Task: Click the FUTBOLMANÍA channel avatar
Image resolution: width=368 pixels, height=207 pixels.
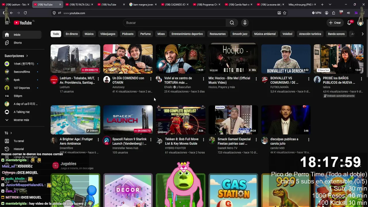Action: point(264,80)
